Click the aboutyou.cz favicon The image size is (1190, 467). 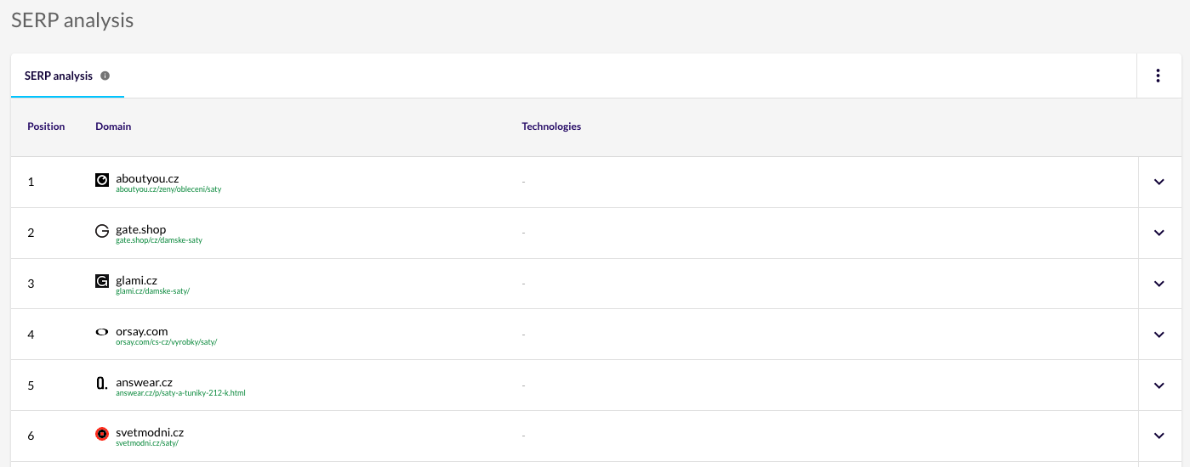click(x=102, y=180)
